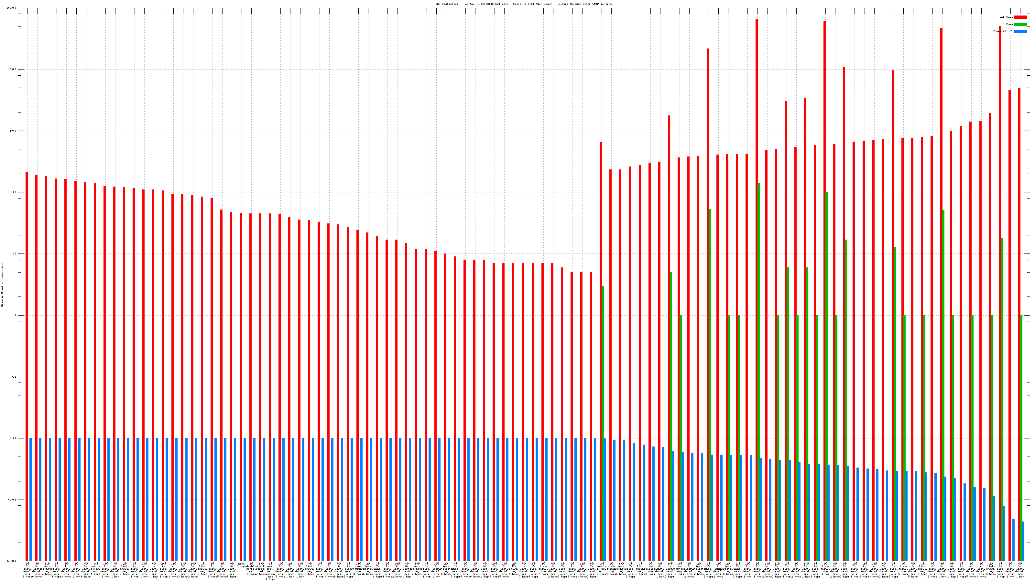The height and width of the screenshot is (582, 1035).
Task: Click the 100000 tick on the y-axis
Action: click(x=12, y=8)
